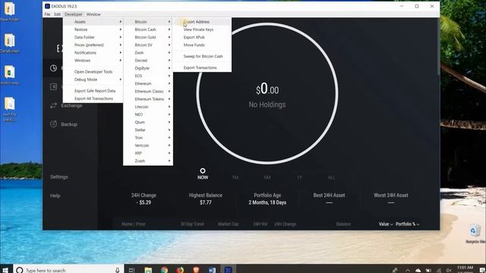Open Task View in the taskbar

(x=131, y=270)
